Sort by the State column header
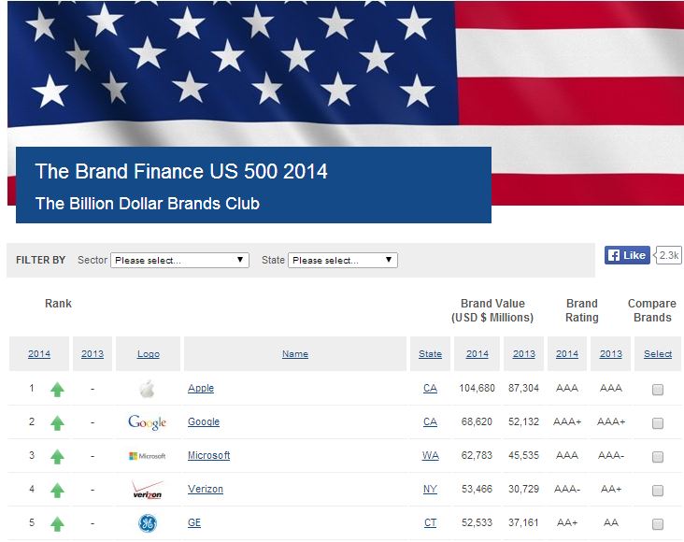The height and width of the screenshot is (542, 684). click(430, 354)
